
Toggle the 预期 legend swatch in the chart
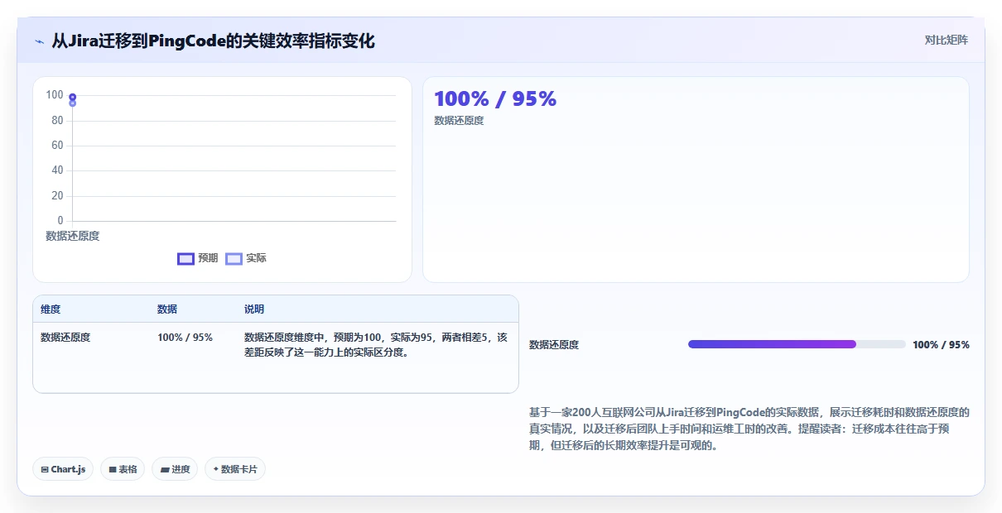point(185,258)
